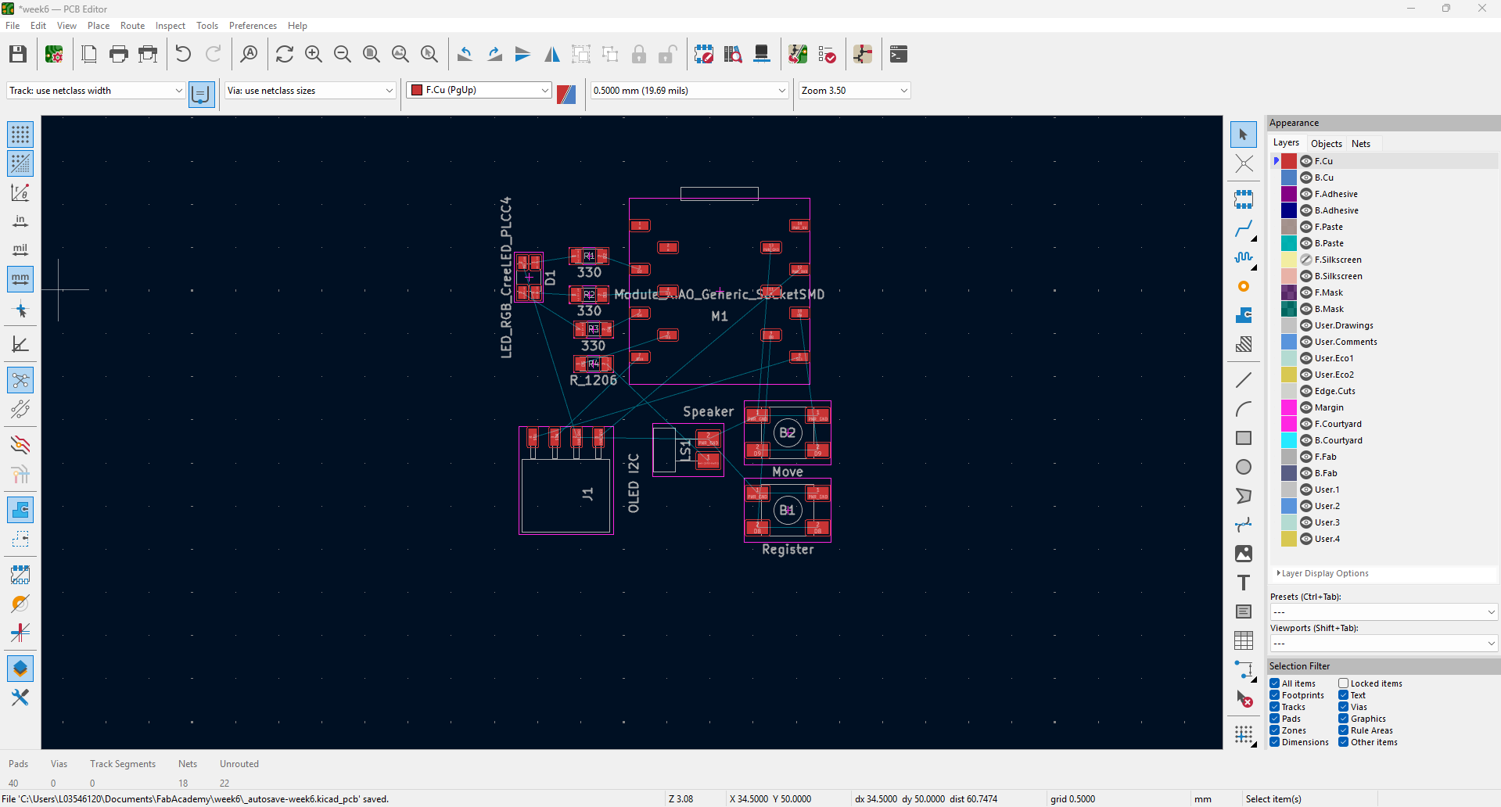1501x807 pixels.
Task: Select the Edge.Cuts layer
Action: [1334, 391]
